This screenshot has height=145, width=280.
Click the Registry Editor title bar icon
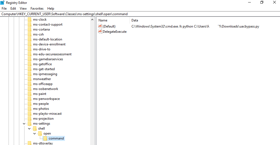point(2,3)
